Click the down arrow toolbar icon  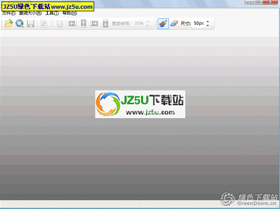tap(106, 24)
